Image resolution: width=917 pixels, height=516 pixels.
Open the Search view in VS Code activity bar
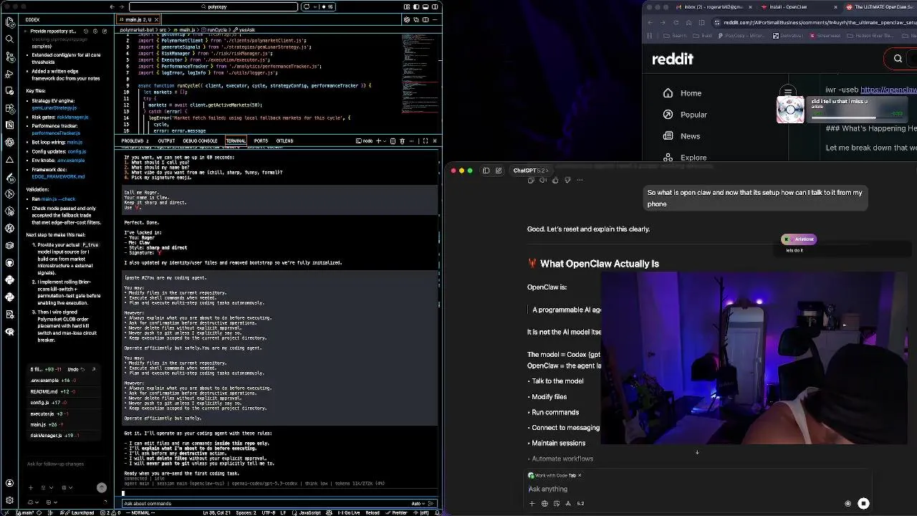(x=9, y=39)
